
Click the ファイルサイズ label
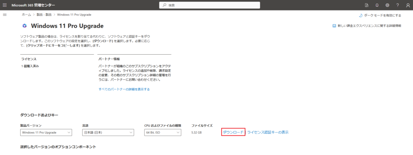coord(202,126)
